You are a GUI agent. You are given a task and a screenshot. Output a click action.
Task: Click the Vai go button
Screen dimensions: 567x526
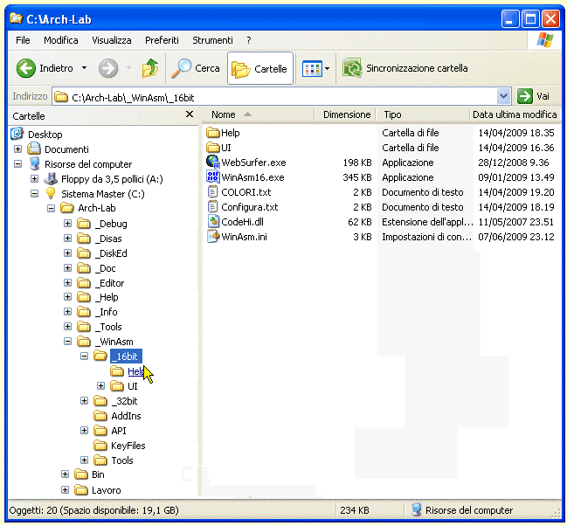534,96
